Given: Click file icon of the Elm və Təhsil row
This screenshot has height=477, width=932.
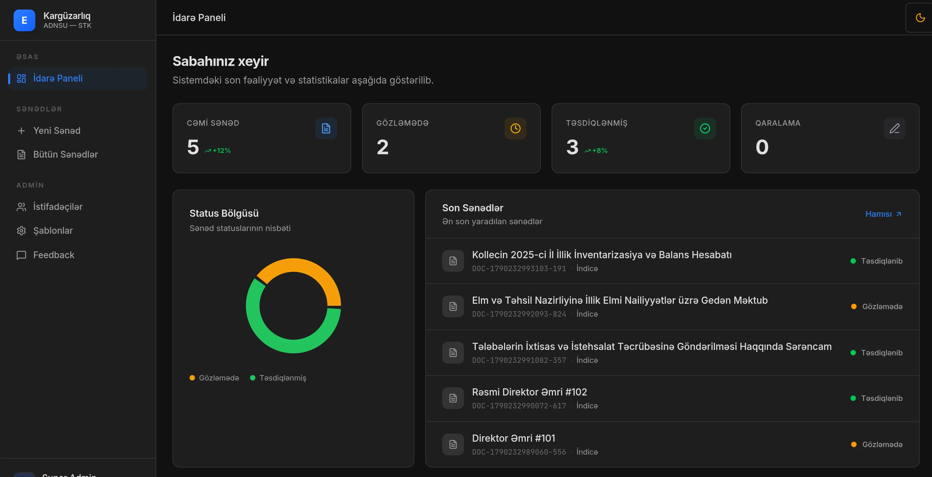Looking at the screenshot, I should [453, 306].
